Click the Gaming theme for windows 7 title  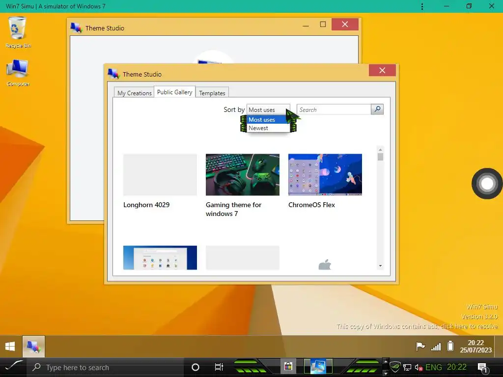(233, 209)
